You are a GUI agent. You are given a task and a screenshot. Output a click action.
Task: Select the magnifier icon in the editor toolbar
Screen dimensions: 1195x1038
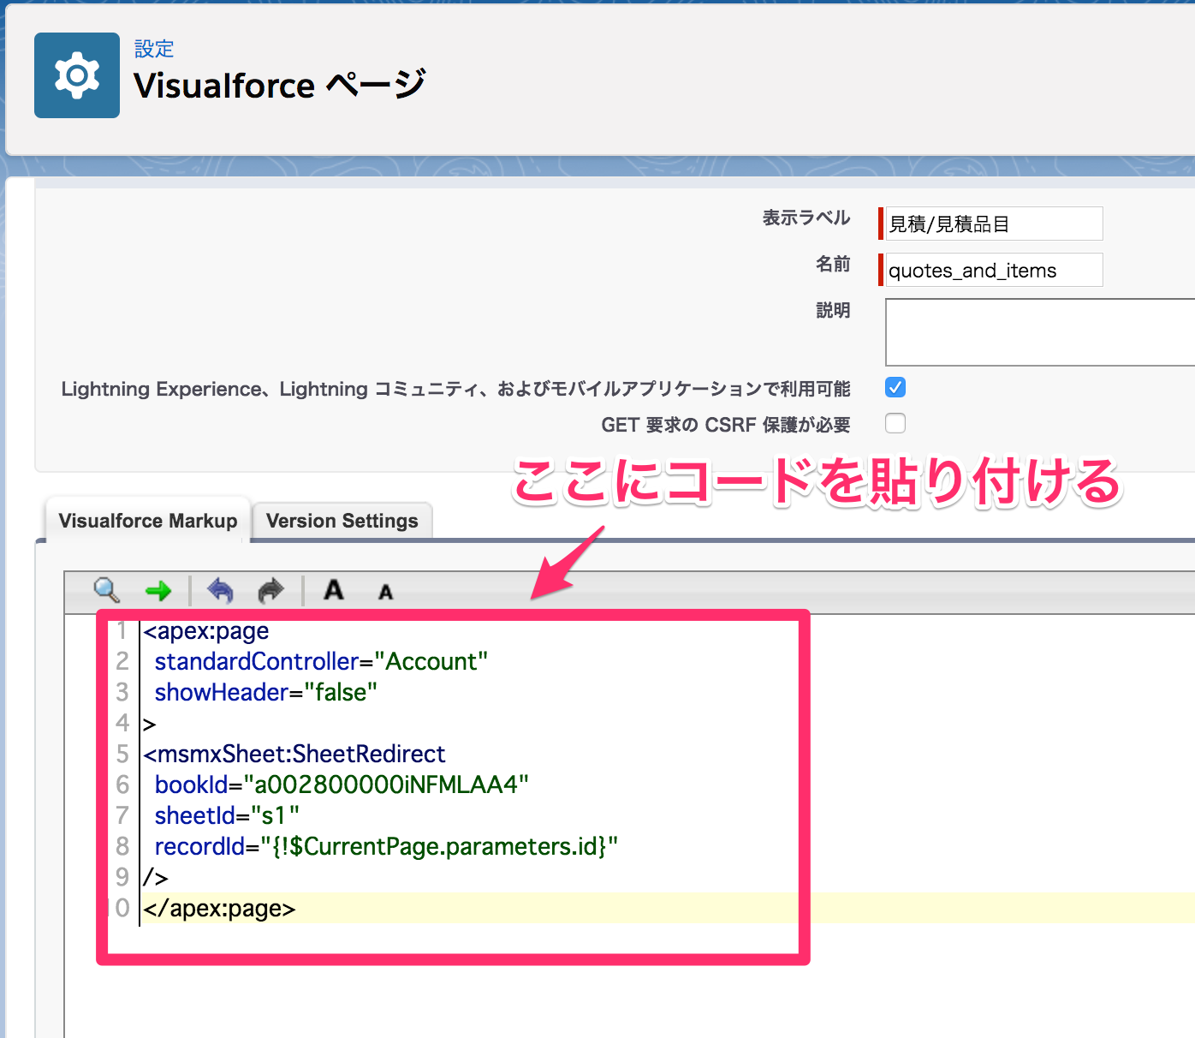tap(105, 590)
